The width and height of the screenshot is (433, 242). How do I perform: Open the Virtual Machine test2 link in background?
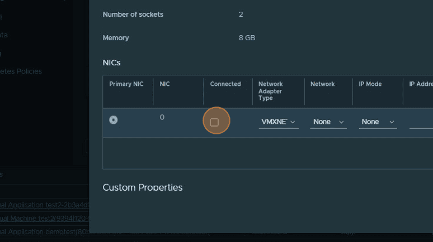pyautogui.click(x=44, y=219)
